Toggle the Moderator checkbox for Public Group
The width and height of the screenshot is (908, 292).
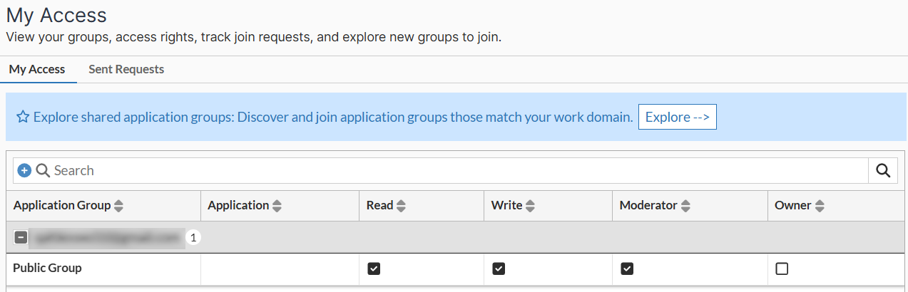click(x=627, y=268)
